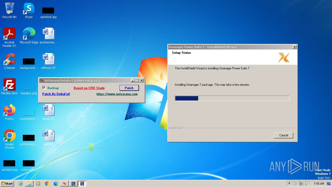This screenshot has height=187, width=332.
Task: Open the Patch By DeltaFoX link
Action: pyautogui.click(x=56, y=94)
